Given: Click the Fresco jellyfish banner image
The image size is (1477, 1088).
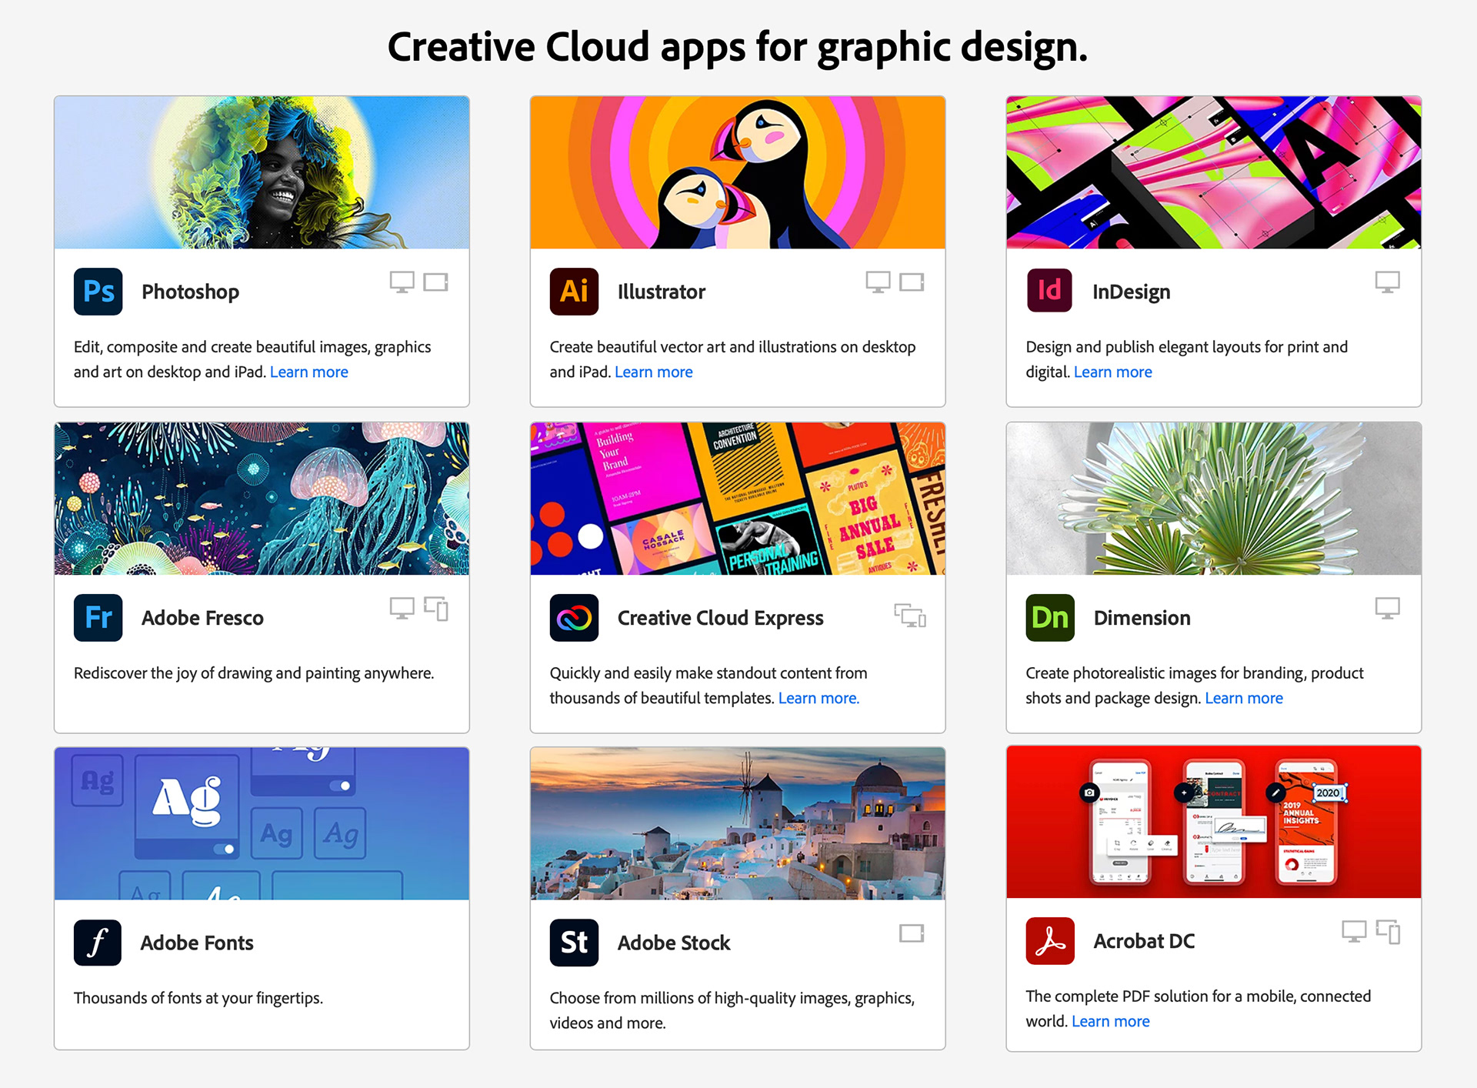Looking at the screenshot, I should (262, 499).
